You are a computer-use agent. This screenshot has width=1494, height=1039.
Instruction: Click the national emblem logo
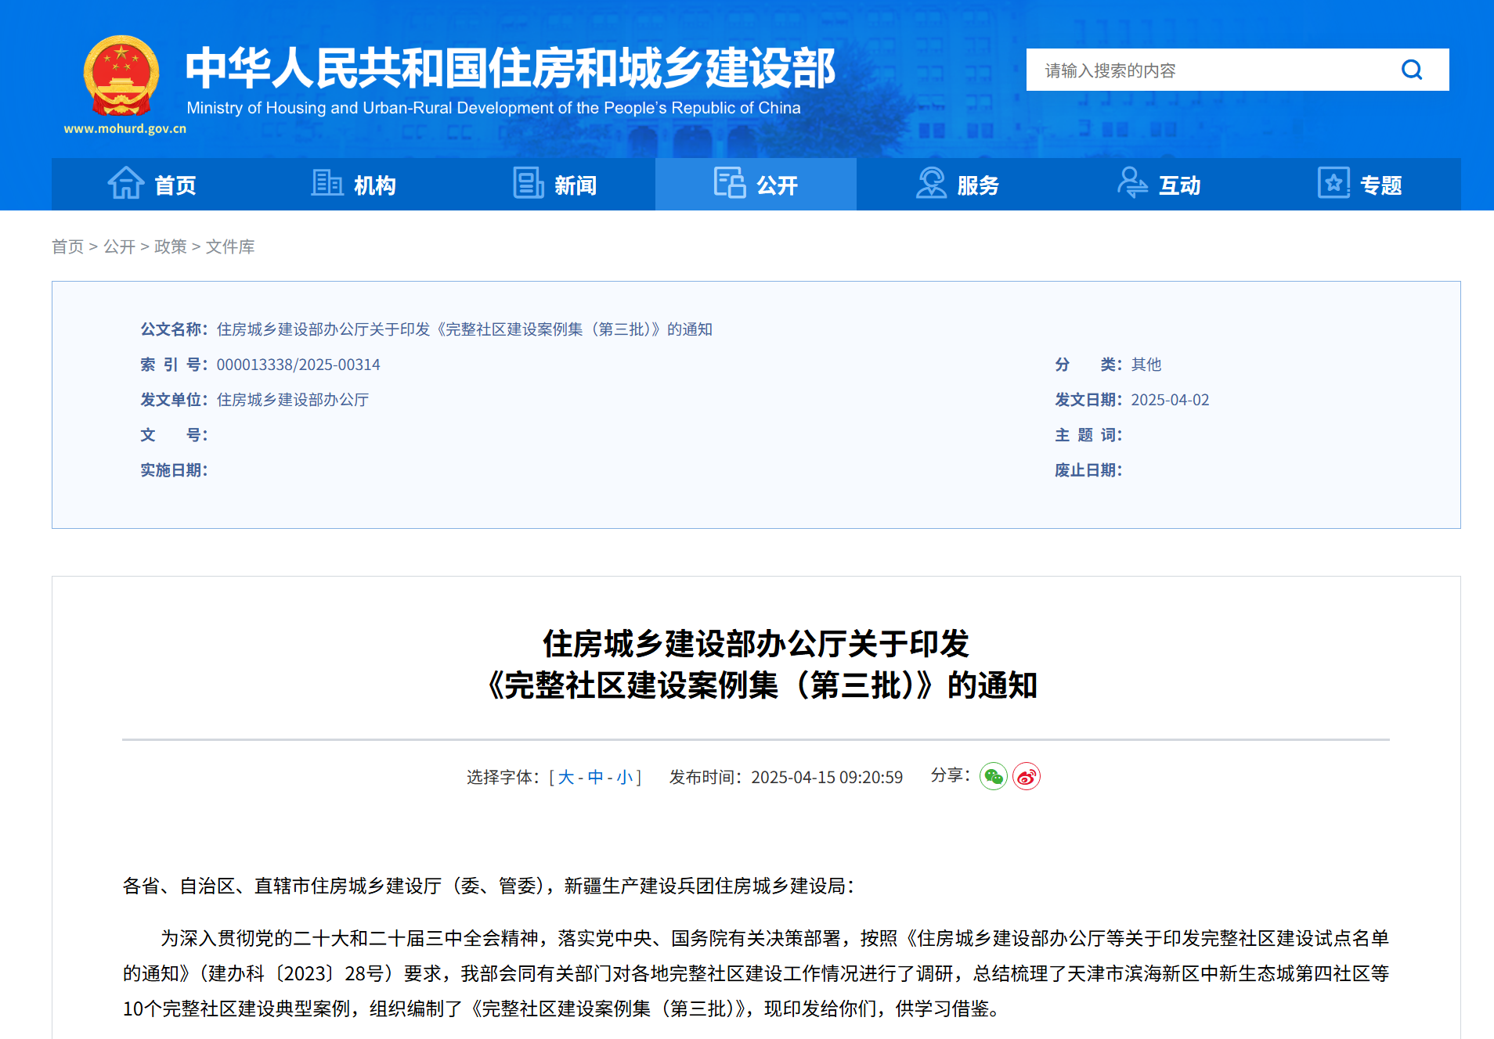pyautogui.click(x=121, y=75)
